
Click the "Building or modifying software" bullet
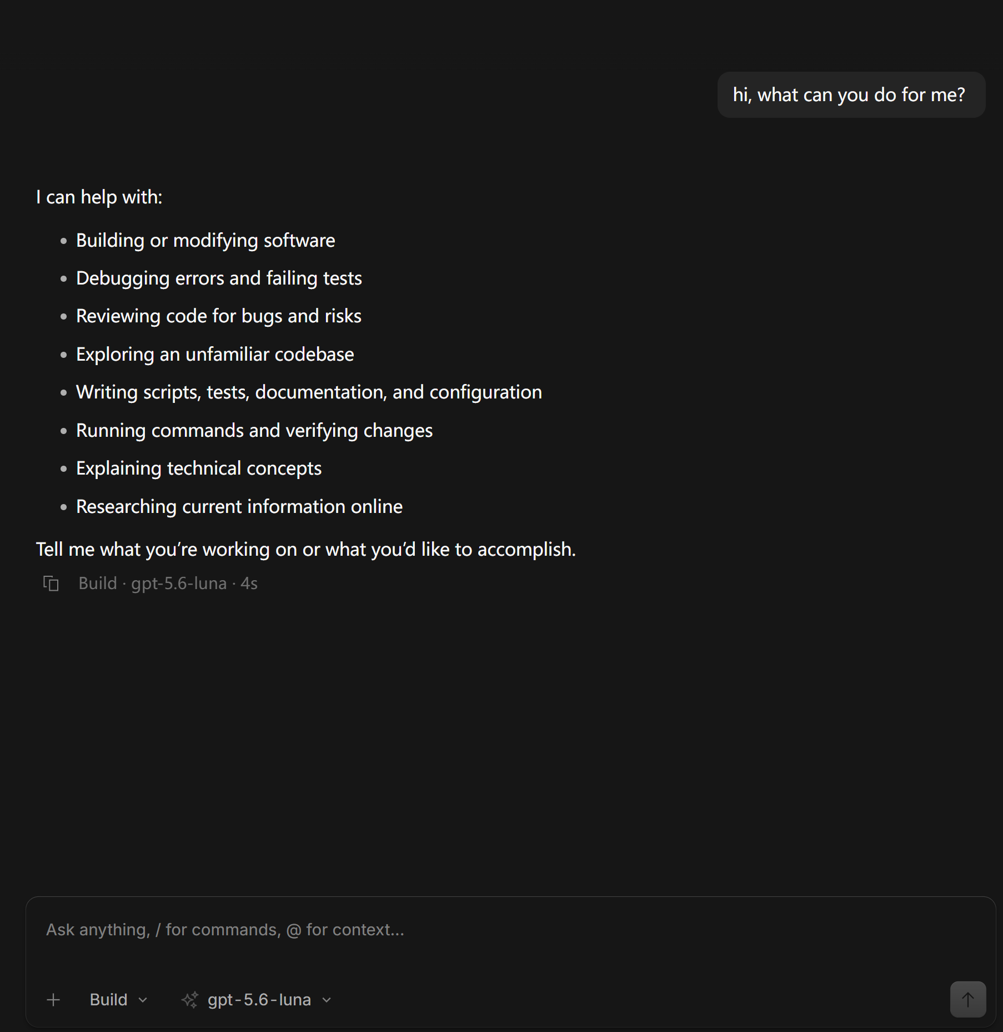click(205, 241)
